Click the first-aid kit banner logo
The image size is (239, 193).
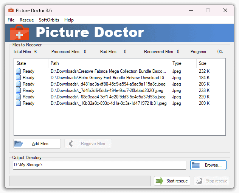coord(19,32)
